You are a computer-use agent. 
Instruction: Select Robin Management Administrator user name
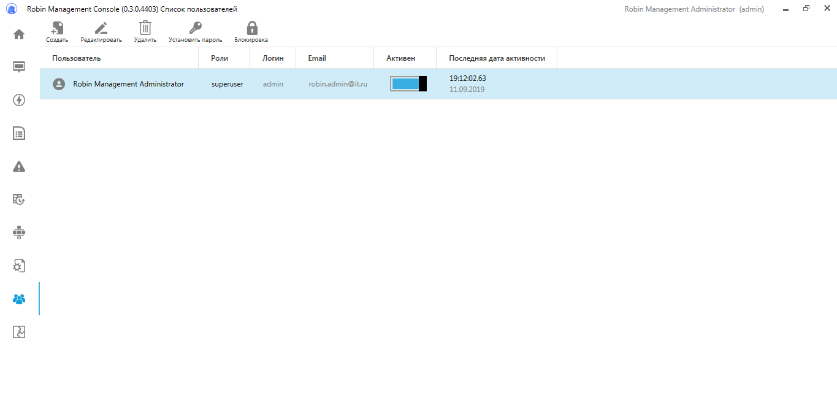129,84
